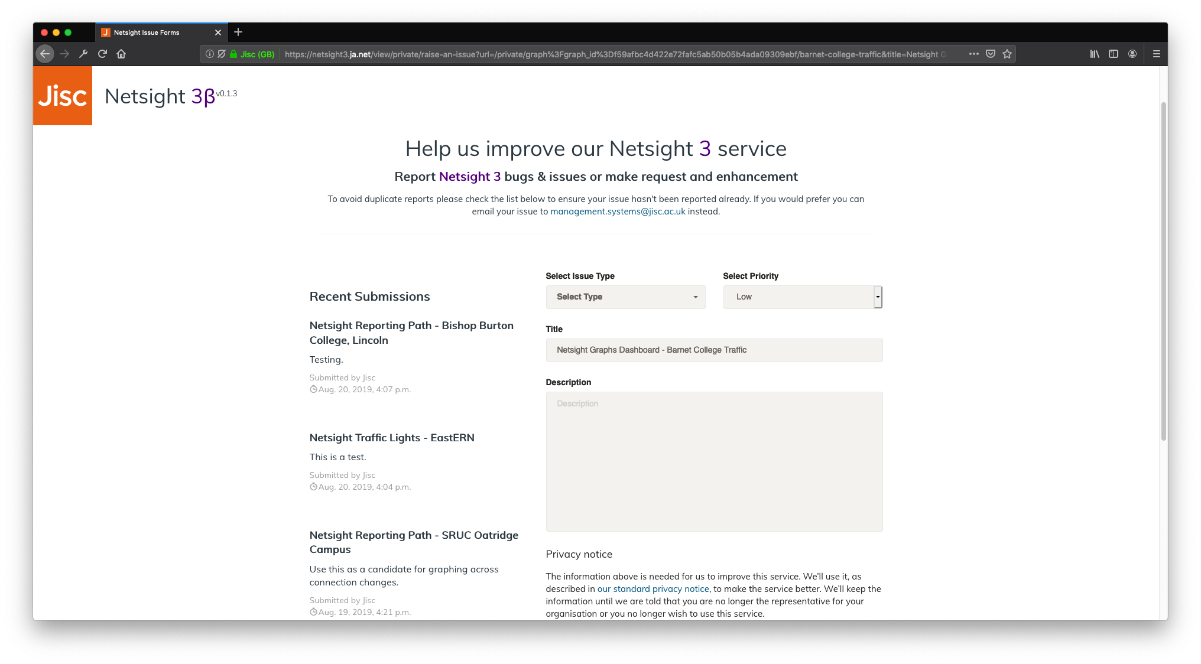Open Firefox account icon
The image size is (1201, 664).
coord(1132,54)
